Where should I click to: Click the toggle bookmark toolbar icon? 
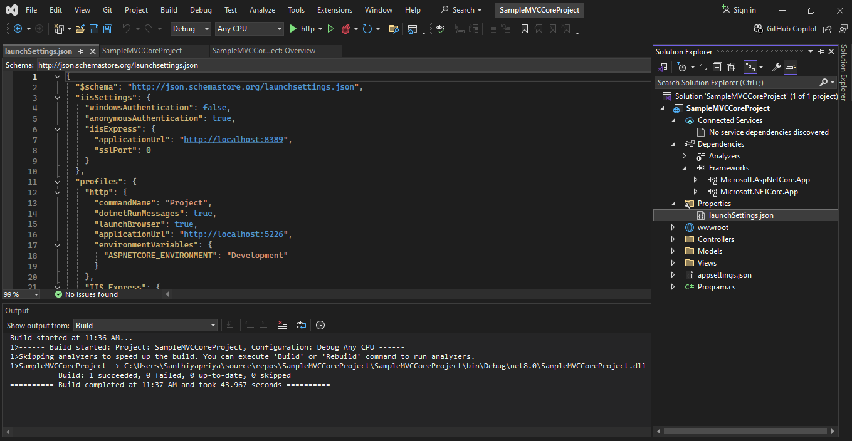pos(525,29)
